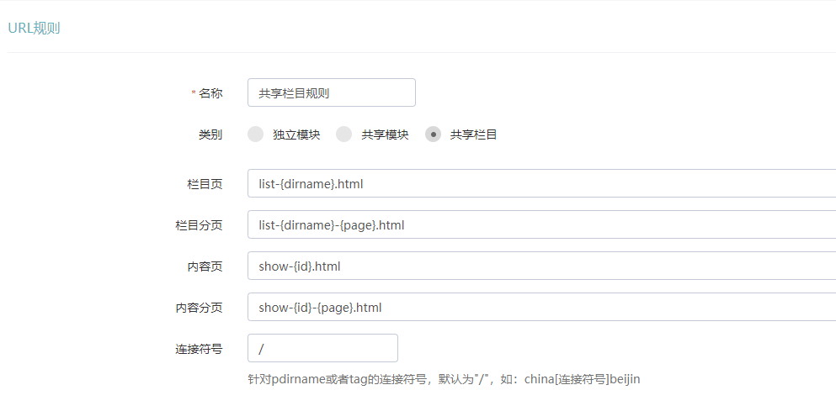Click the 栏目分页 field with list-{dirname}-{page}.html
This screenshot has height=406, width=836.
pyautogui.click(x=541, y=224)
